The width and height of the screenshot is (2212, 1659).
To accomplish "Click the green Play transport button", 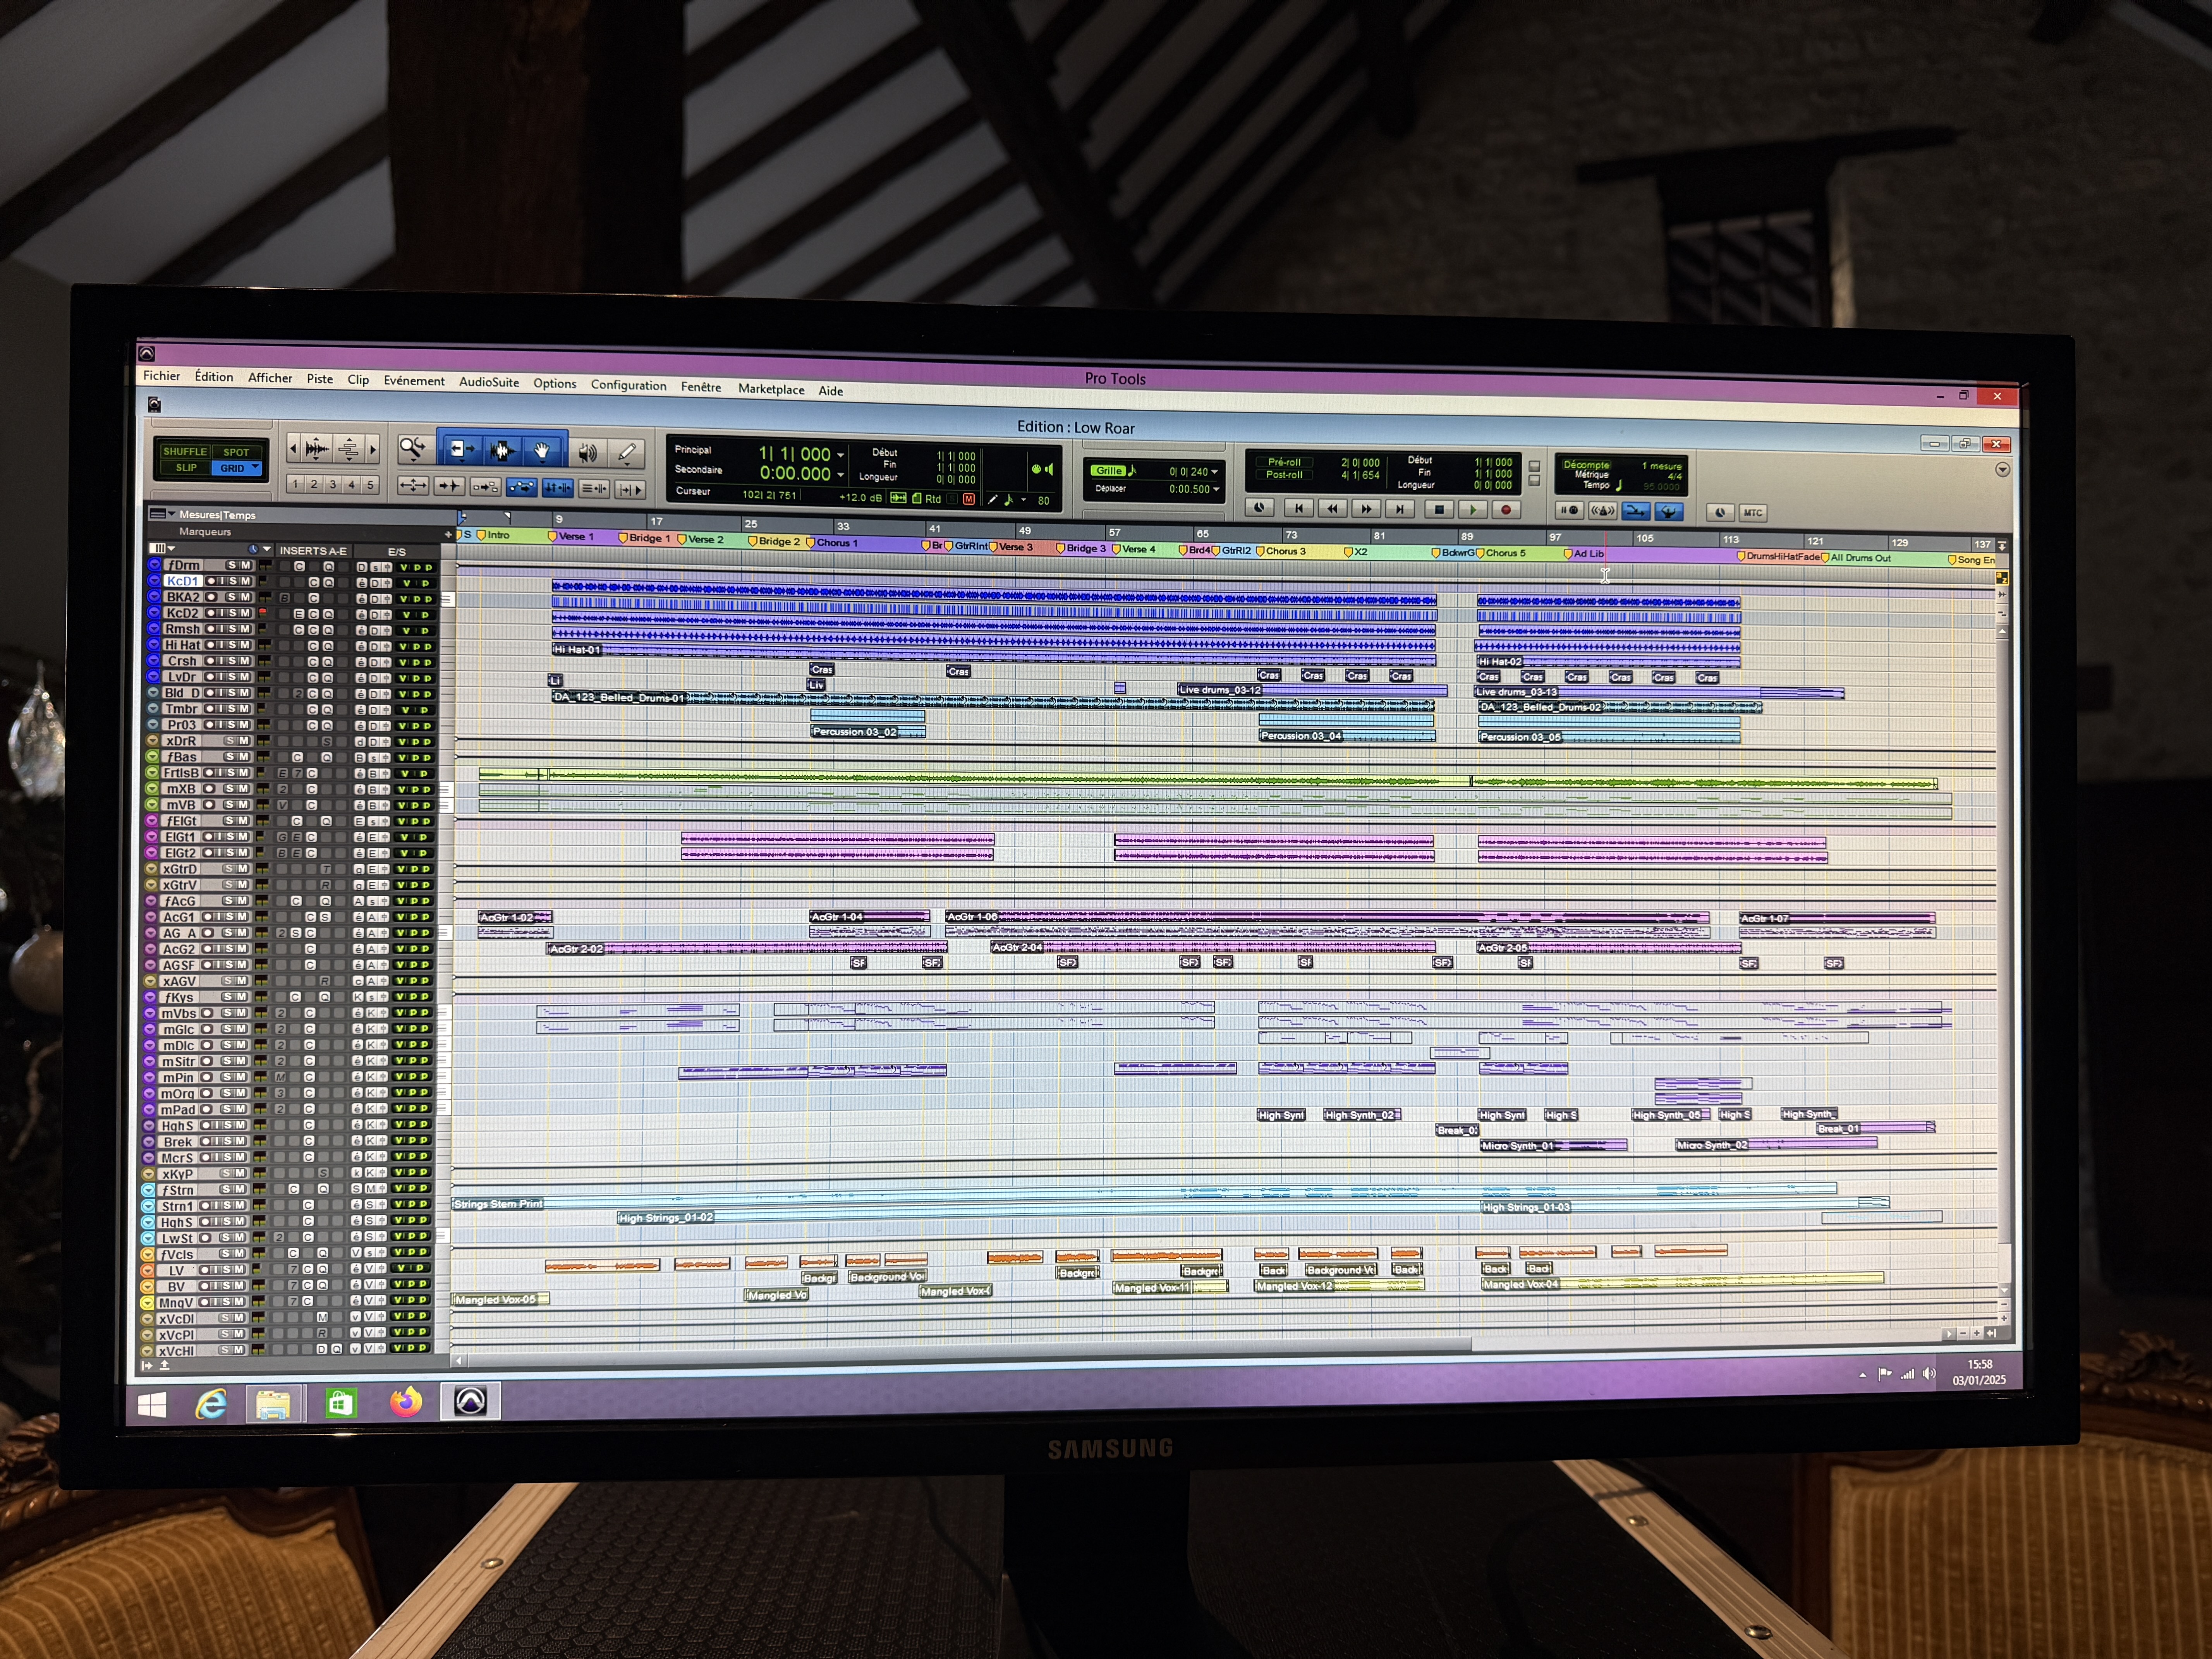I will [x=1473, y=510].
